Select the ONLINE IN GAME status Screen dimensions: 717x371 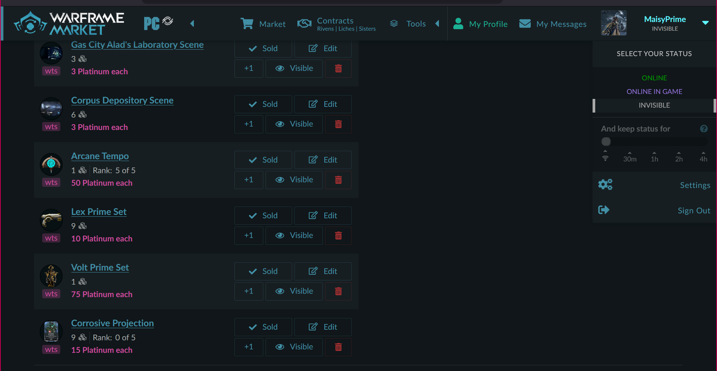(x=654, y=91)
